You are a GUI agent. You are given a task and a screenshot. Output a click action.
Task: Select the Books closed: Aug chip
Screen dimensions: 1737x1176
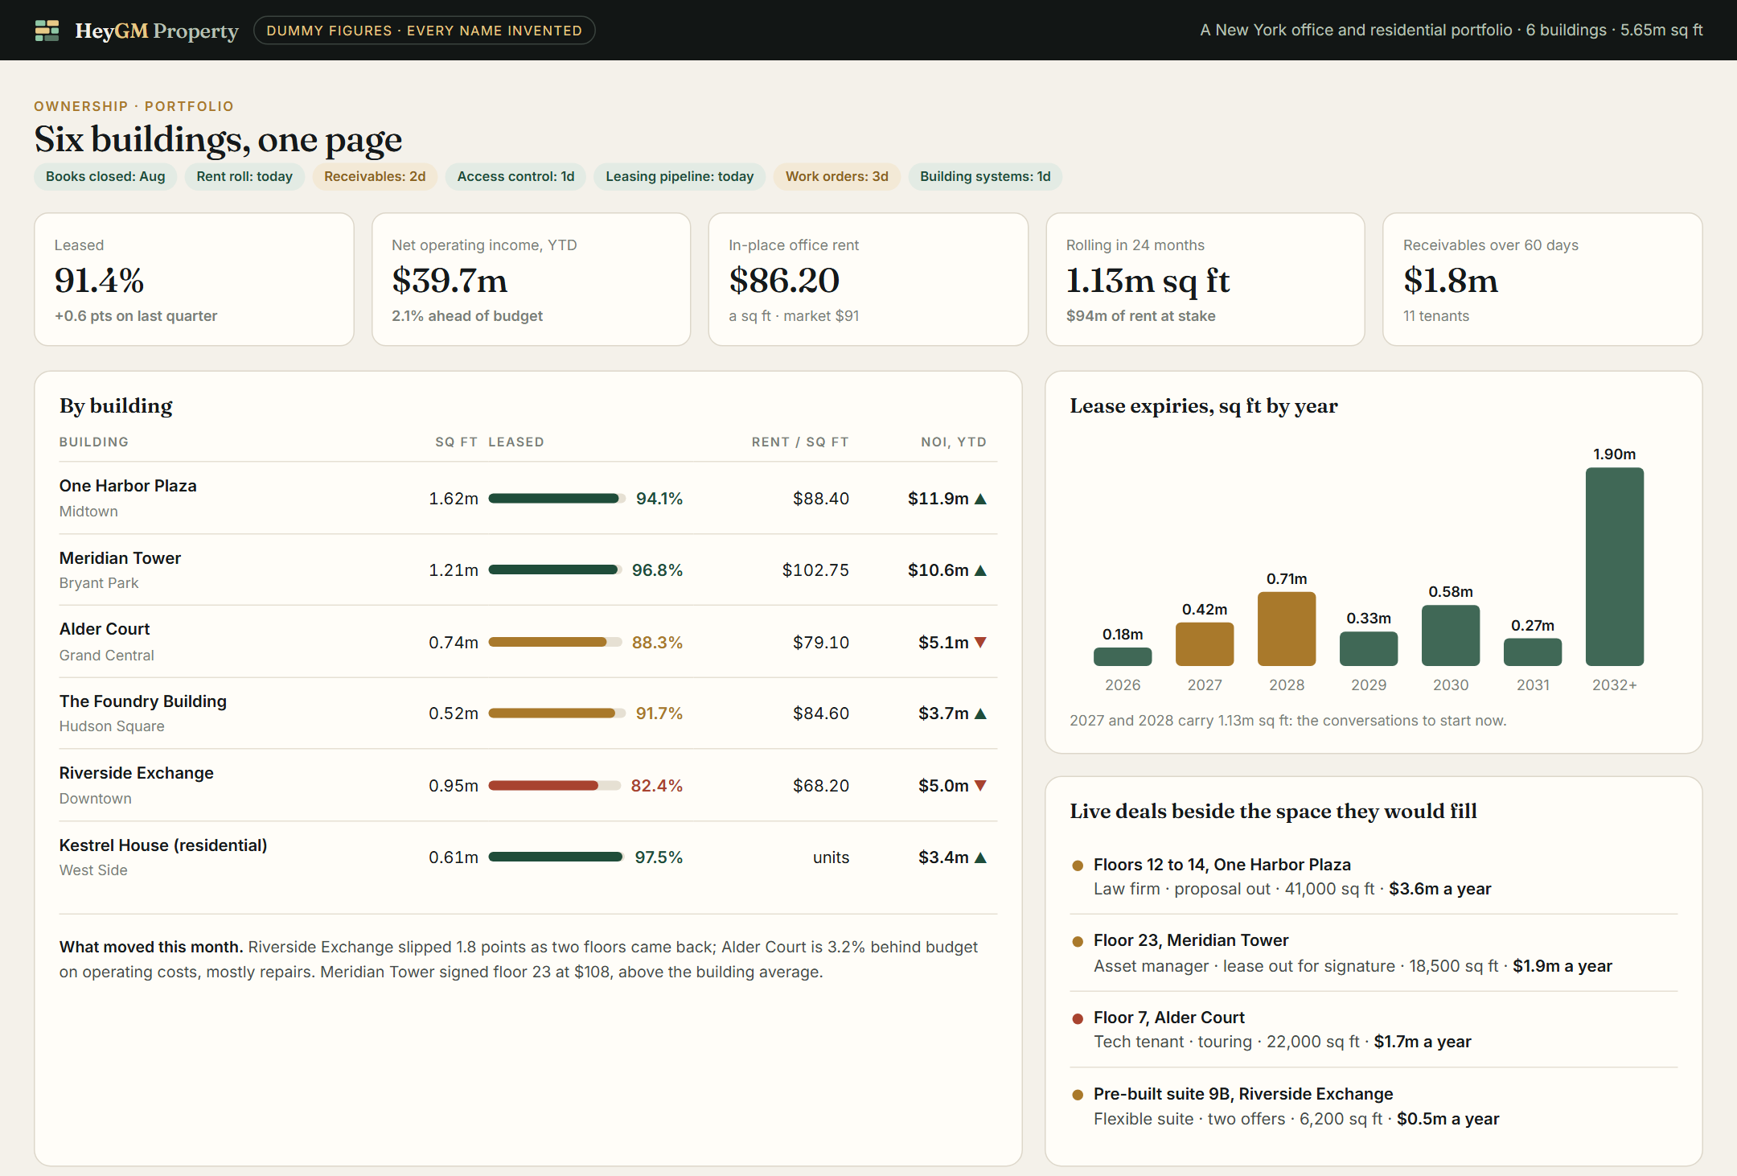coord(105,176)
